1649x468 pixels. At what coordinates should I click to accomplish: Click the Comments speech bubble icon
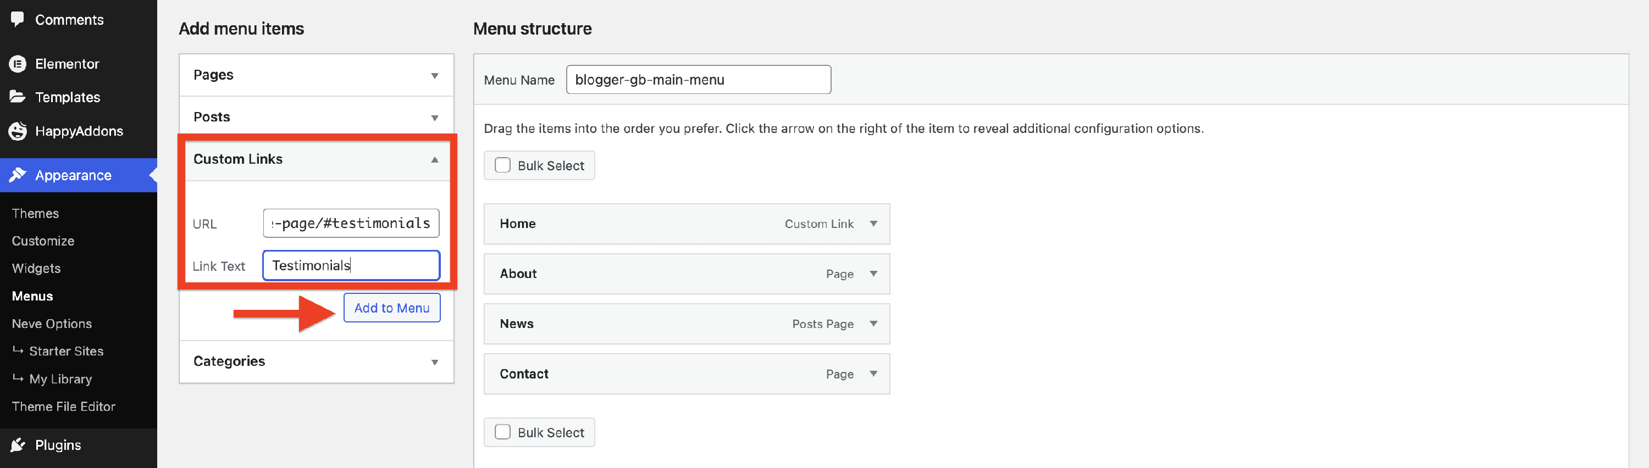[17, 19]
